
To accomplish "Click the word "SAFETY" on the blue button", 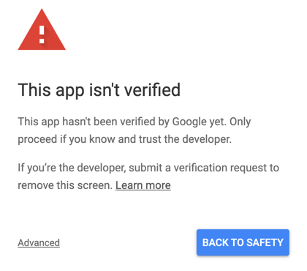I will coord(265,242).
